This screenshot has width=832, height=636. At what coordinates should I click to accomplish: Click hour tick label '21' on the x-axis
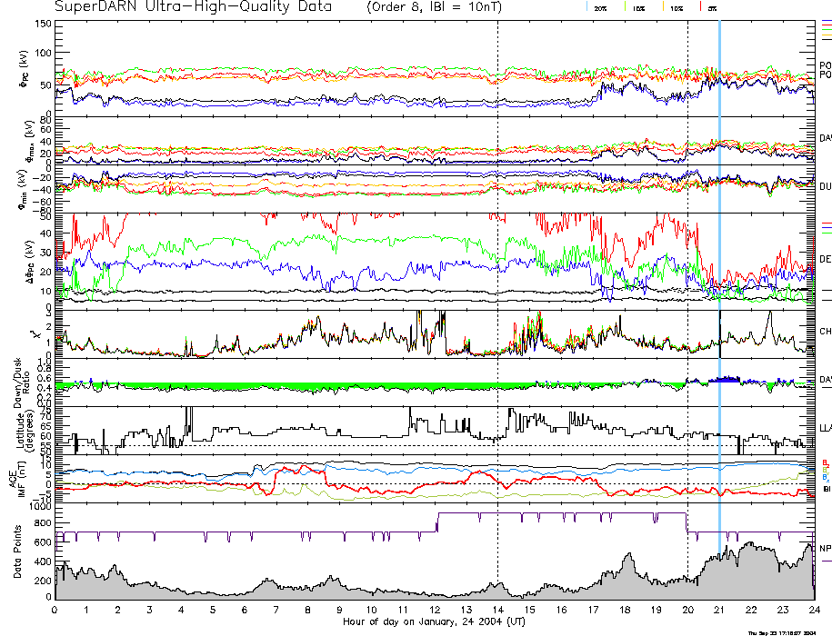click(719, 610)
